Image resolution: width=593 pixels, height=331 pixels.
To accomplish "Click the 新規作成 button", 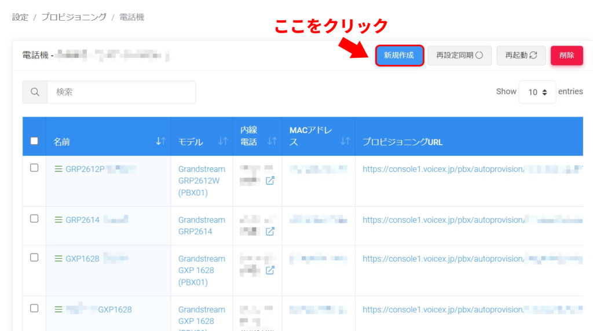I will pyautogui.click(x=399, y=56).
